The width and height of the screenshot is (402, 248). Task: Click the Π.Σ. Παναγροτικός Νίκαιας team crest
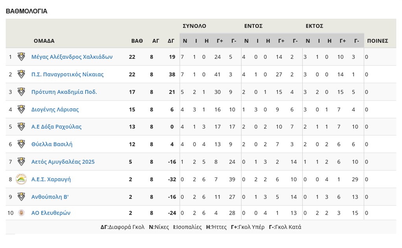click(x=21, y=74)
